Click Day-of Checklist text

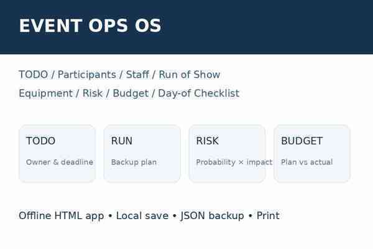click(199, 93)
